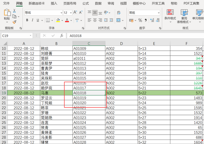Click the phonetic guide wén icon
Image resolution: width=204 pixels, height=144 pixels.
click(77, 20)
